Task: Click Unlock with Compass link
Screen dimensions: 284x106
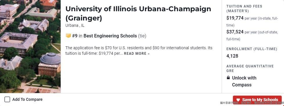Action: tap(244, 81)
